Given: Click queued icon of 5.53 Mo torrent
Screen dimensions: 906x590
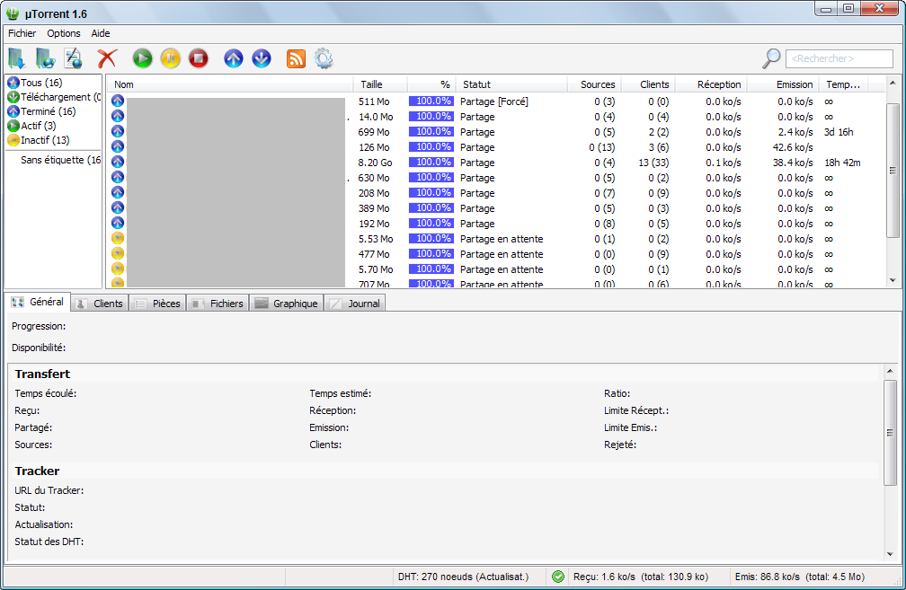Looking at the screenshot, I should coord(118,239).
